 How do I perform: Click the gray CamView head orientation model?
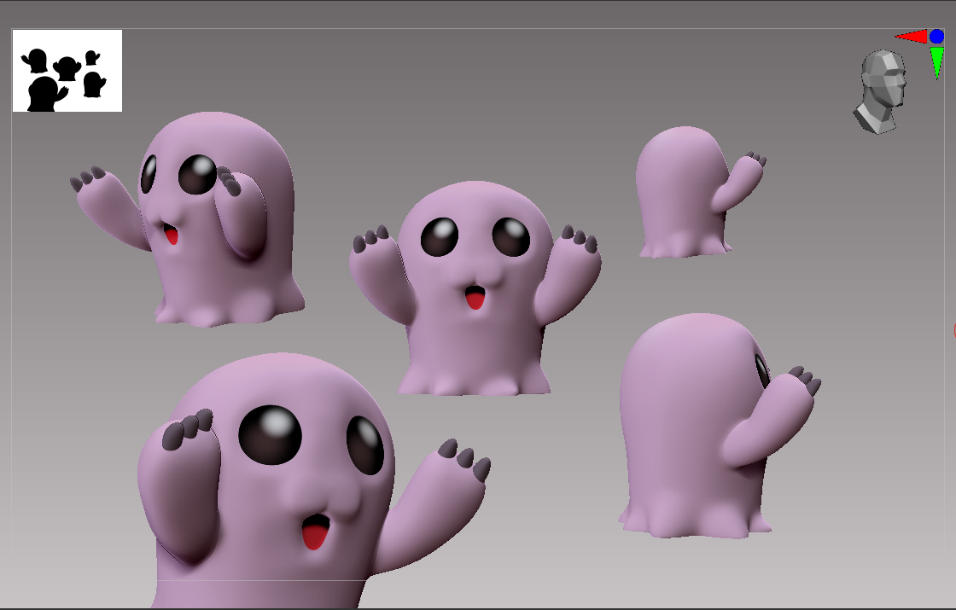click(880, 92)
